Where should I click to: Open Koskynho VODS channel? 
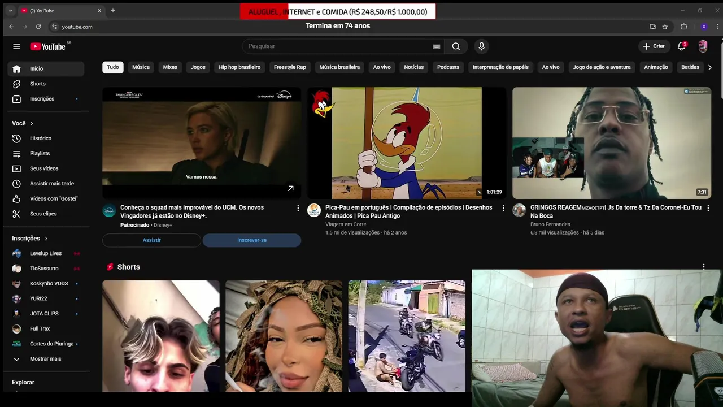(x=46, y=283)
